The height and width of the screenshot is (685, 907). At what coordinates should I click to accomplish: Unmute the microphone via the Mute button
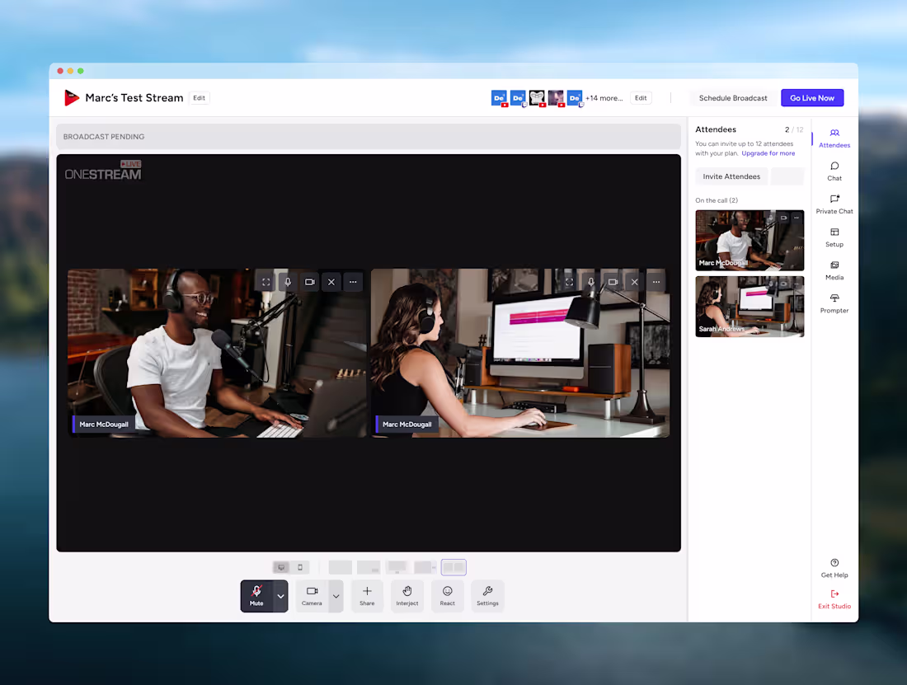click(258, 595)
